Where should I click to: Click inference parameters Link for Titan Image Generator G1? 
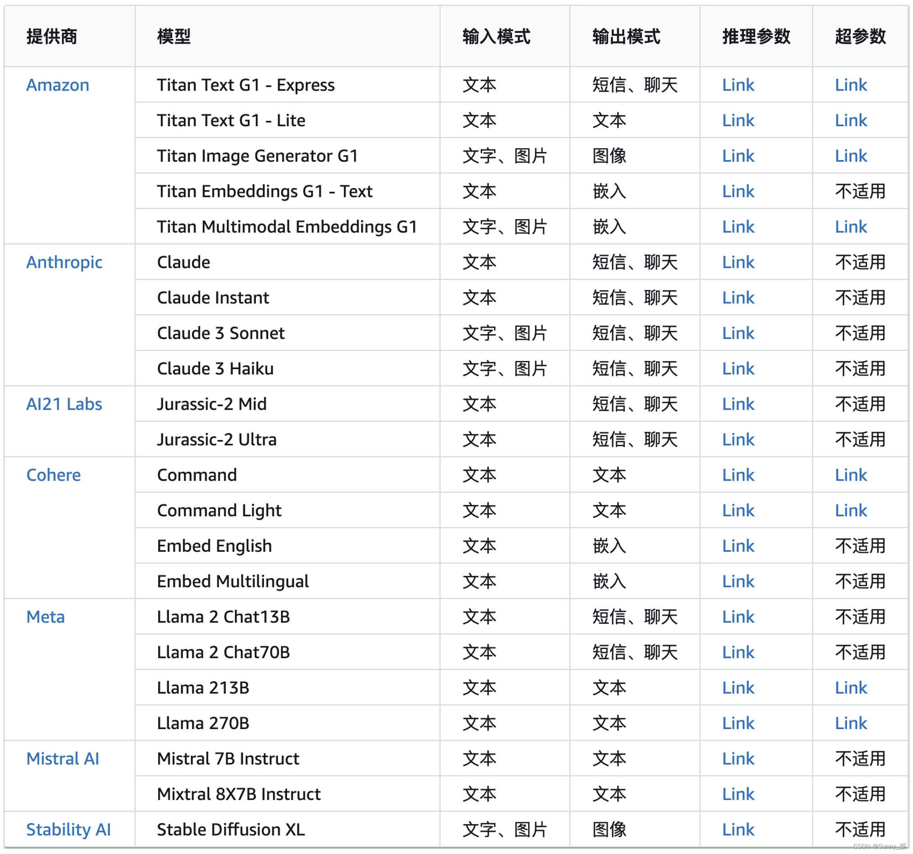click(738, 156)
